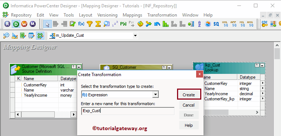Pick the magnifier Lookup transformation icon
Screen dimensions: 281x136
click(107, 24)
